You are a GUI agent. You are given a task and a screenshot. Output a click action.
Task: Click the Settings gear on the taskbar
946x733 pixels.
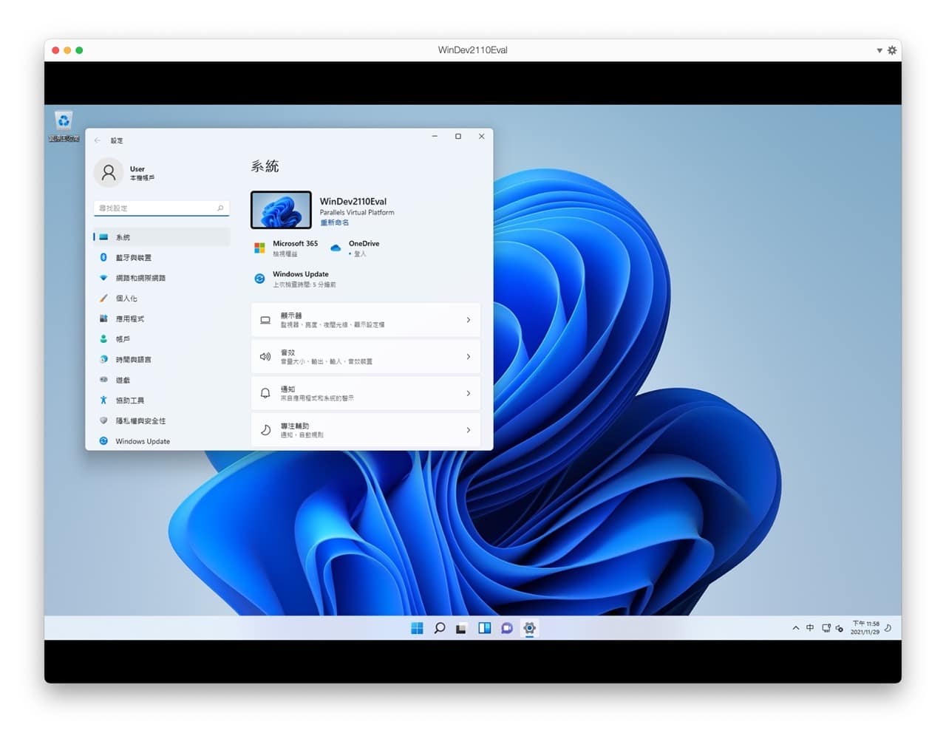coord(529,628)
